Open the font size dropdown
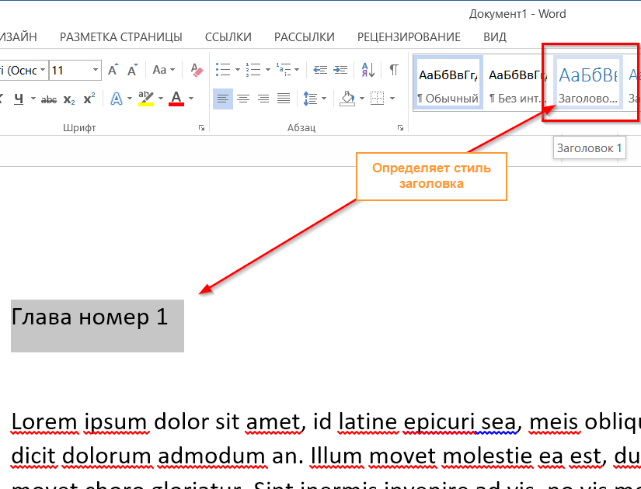The width and height of the screenshot is (641, 489). tap(96, 70)
